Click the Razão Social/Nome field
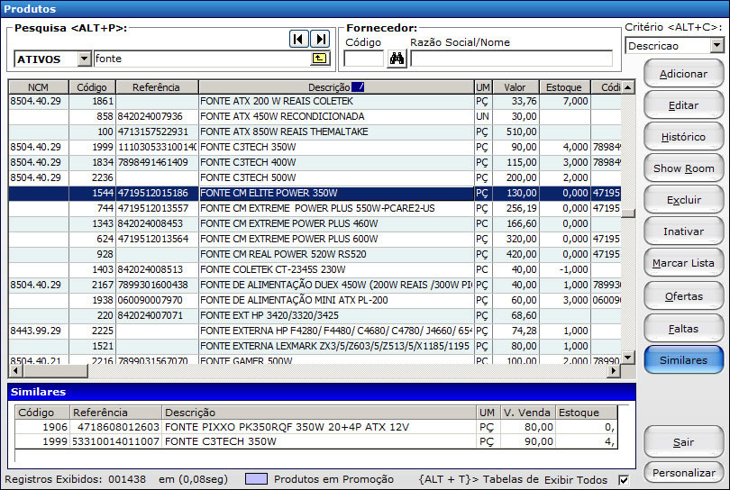 pyautogui.click(x=511, y=59)
